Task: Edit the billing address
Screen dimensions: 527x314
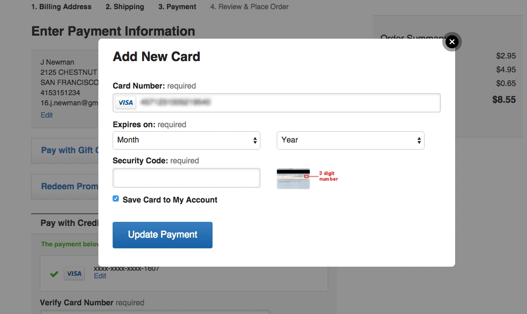Action: (46, 115)
